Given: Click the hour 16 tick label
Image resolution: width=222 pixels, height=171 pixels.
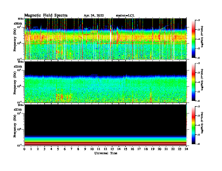Looking at the screenshot, I should click(132, 149).
